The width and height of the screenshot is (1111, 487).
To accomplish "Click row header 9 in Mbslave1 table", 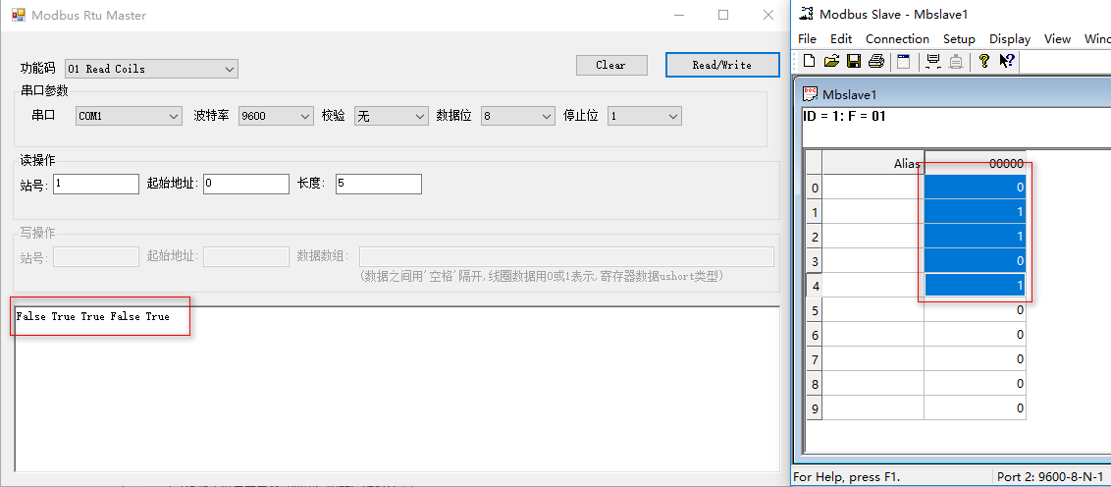I will pos(815,408).
